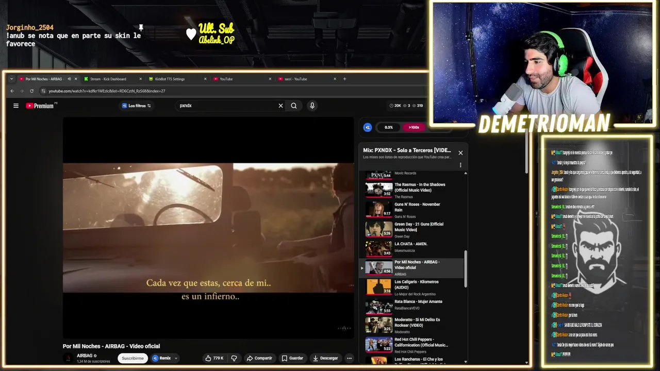
Task: Switch to the Stream - Kick Dashboard tab
Action: [108, 79]
